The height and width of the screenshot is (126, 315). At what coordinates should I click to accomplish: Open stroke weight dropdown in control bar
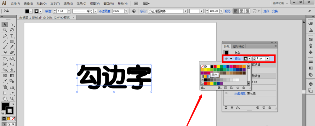click(x=69, y=11)
